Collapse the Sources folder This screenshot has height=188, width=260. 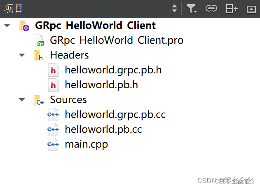click(x=22, y=100)
